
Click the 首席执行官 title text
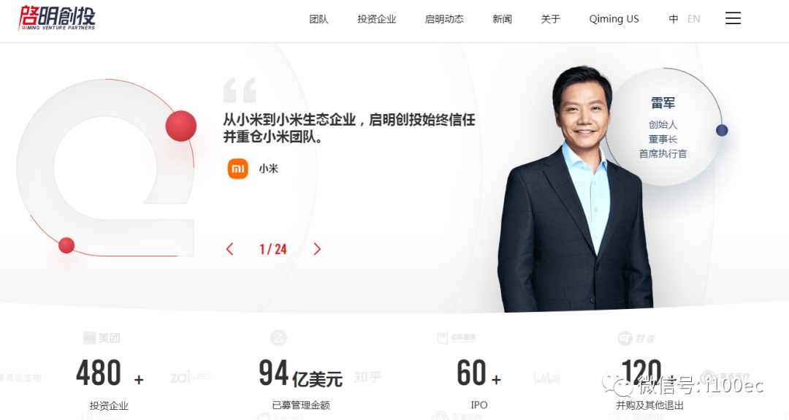663,153
